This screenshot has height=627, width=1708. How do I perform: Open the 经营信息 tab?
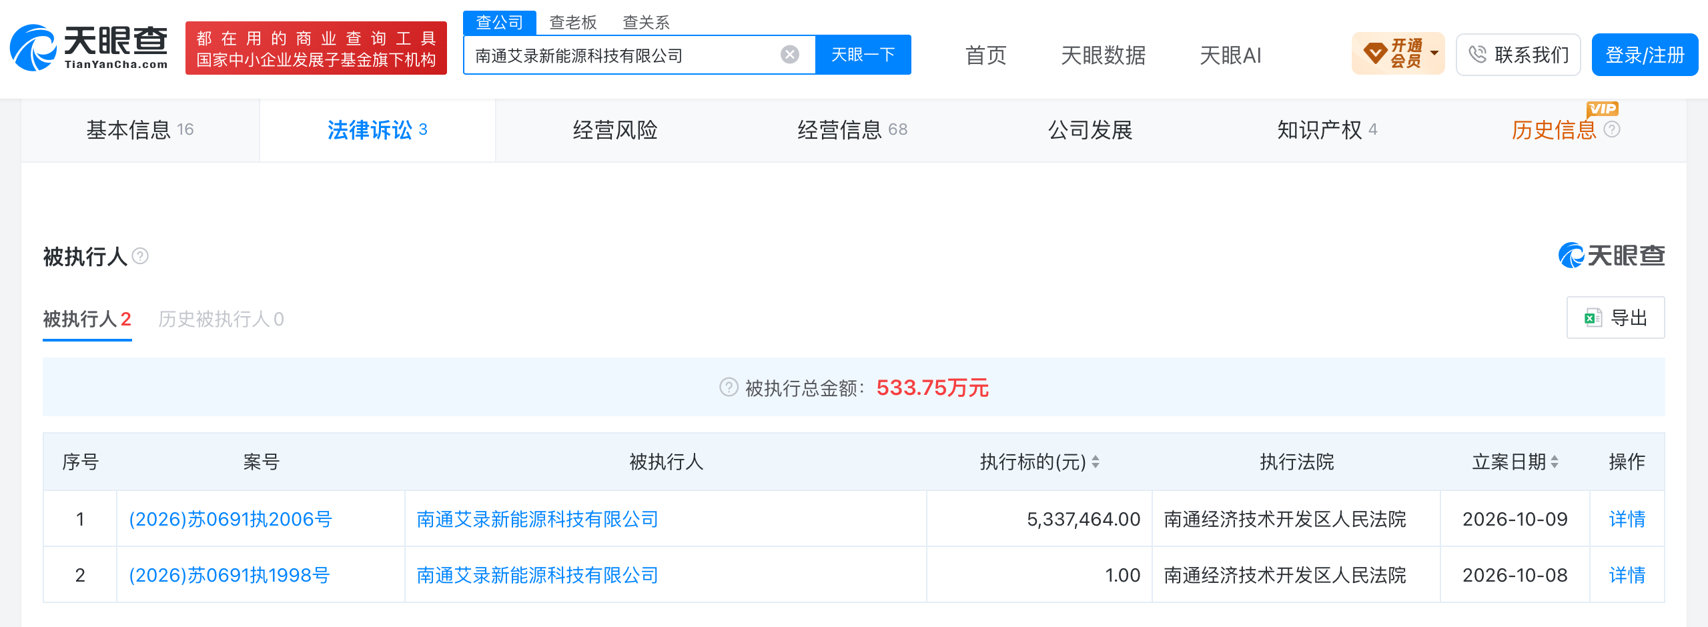pyautogui.click(x=853, y=130)
